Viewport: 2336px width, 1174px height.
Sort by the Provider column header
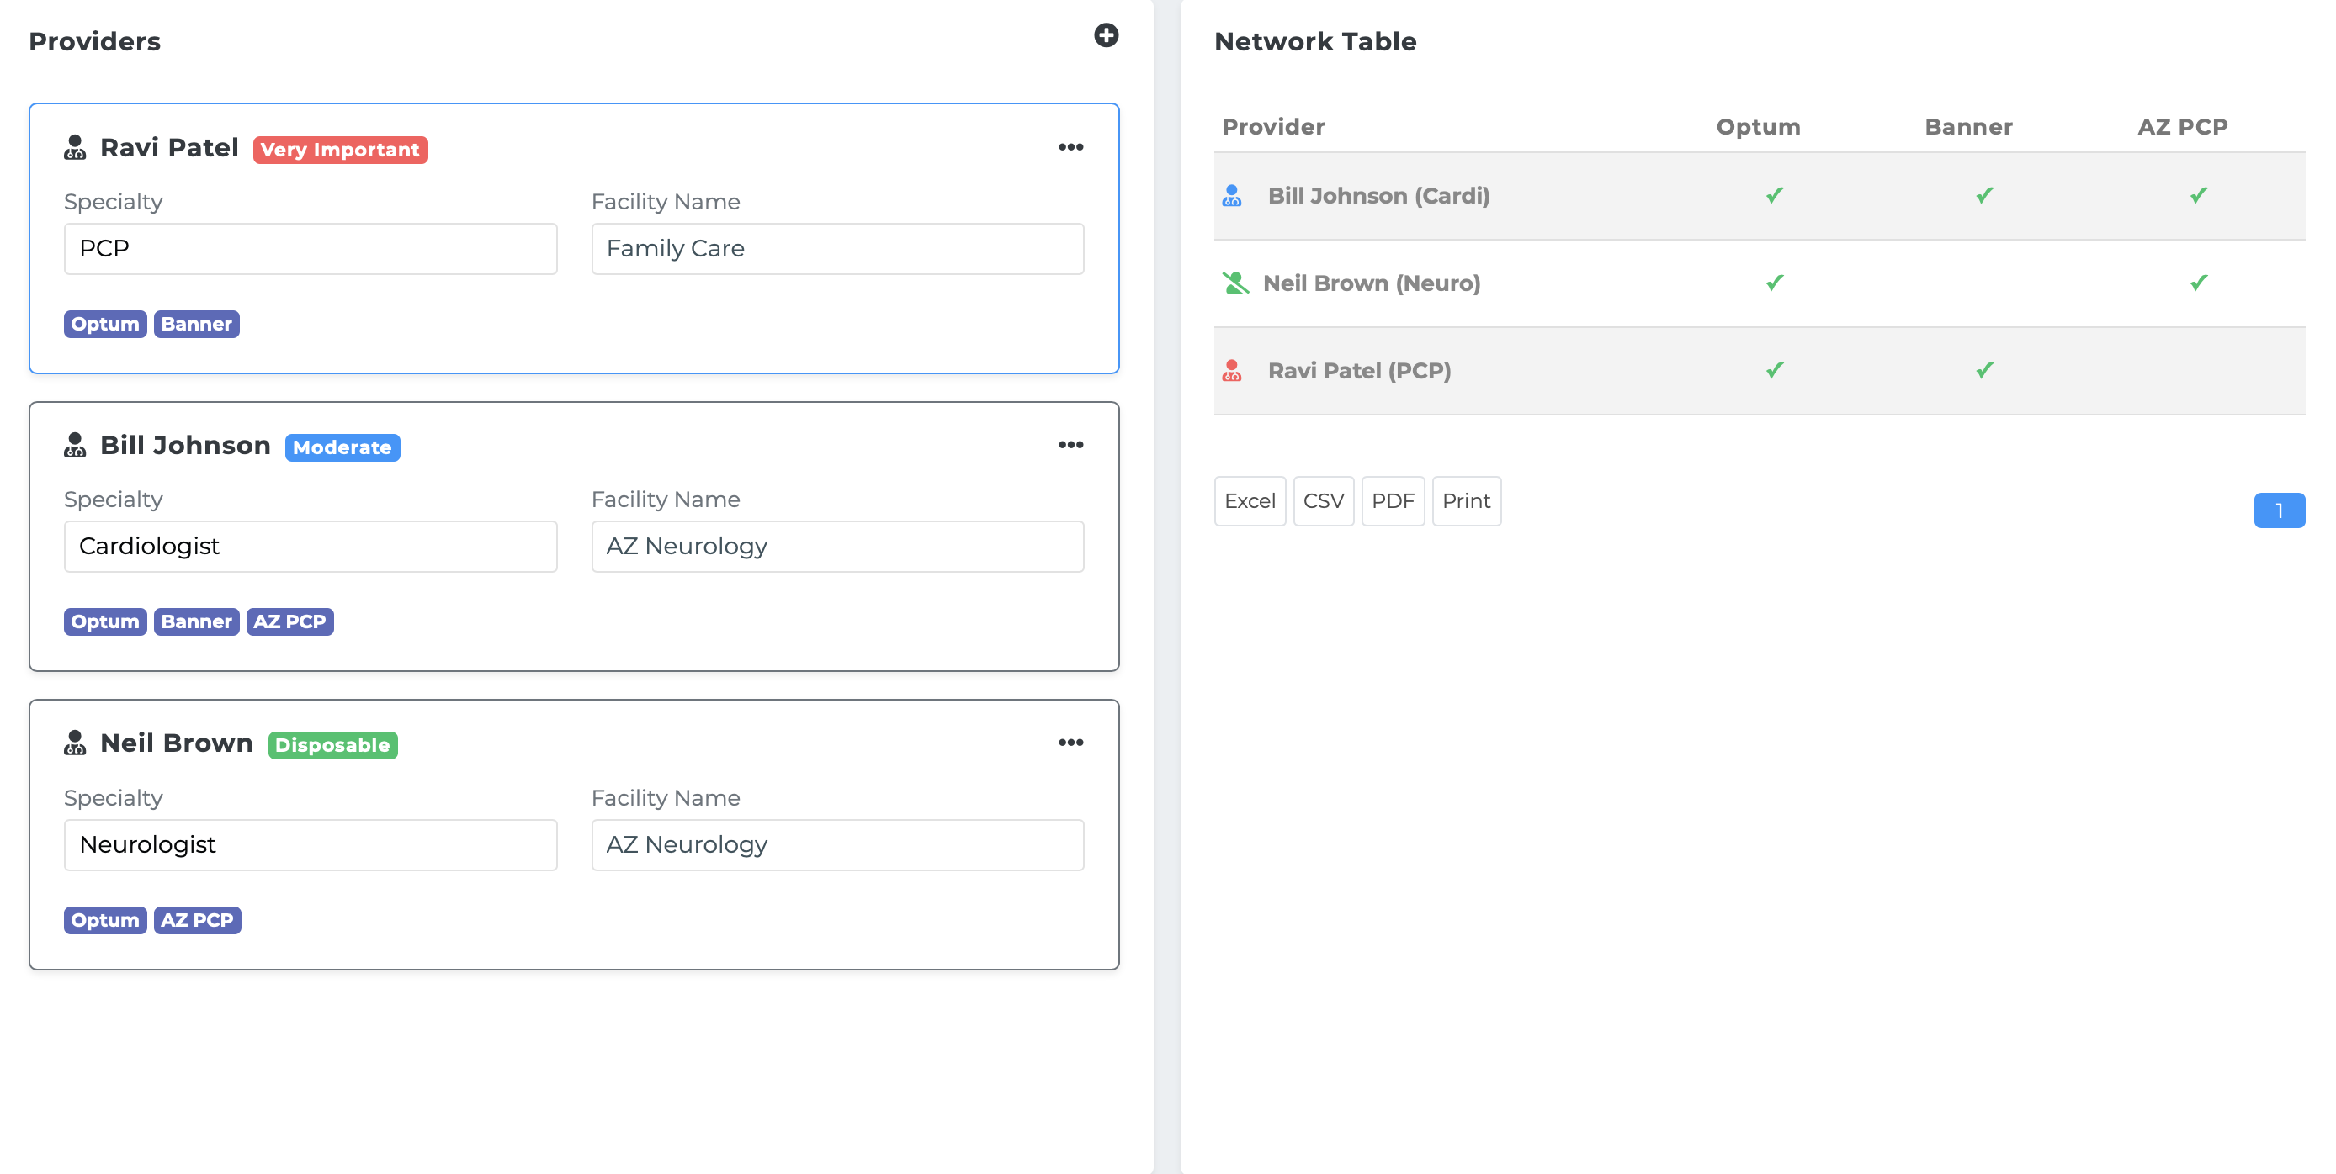tap(1272, 127)
